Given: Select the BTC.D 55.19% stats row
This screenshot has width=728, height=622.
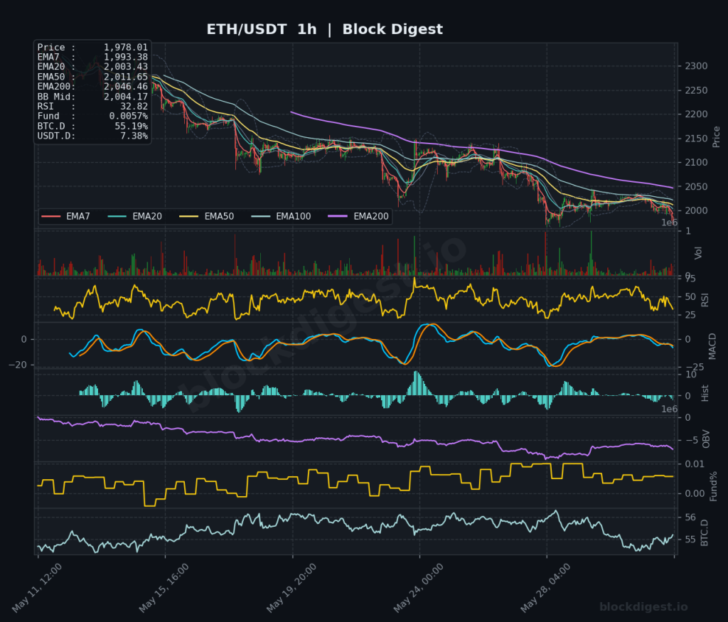Looking at the screenshot, I should point(92,127).
